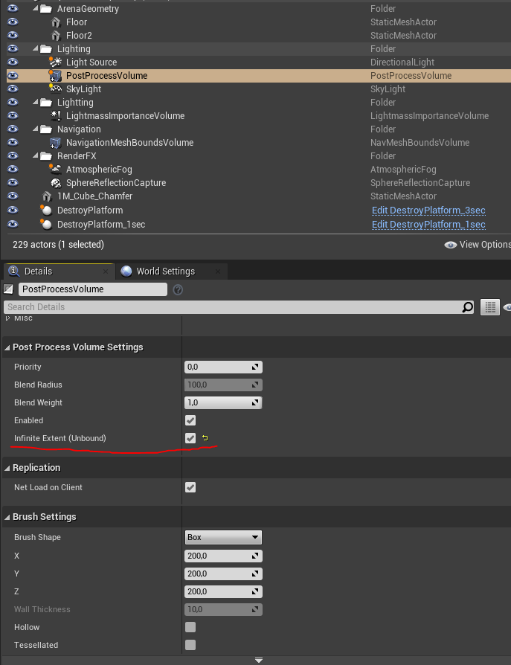Collapse Post Process Volume Settings section
The width and height of the screenshot is (511, 665).
7,347
